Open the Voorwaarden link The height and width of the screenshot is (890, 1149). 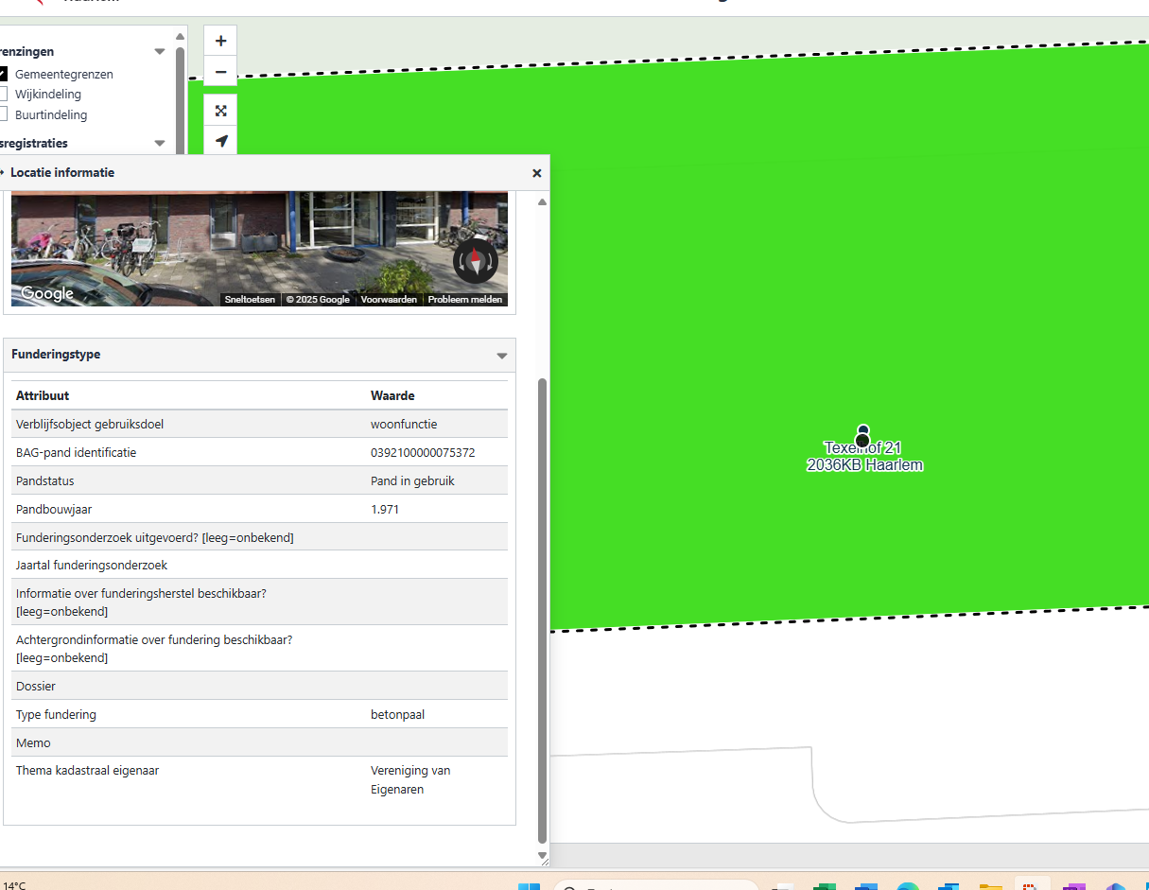tap(389, 300)
